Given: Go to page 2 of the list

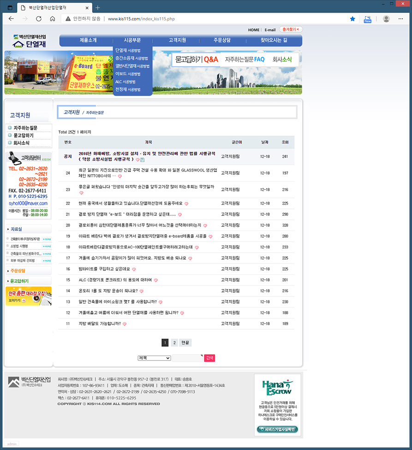Looking at the screenshot, I should click(x=174, y=343).
